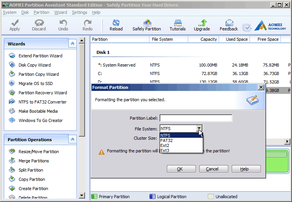Sort by the Used Space column header
The height and width of the screenshot is (202, 292).
234,39
